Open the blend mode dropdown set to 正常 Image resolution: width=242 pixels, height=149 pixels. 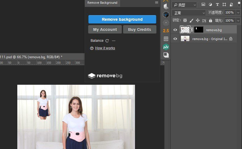point(189,13)
